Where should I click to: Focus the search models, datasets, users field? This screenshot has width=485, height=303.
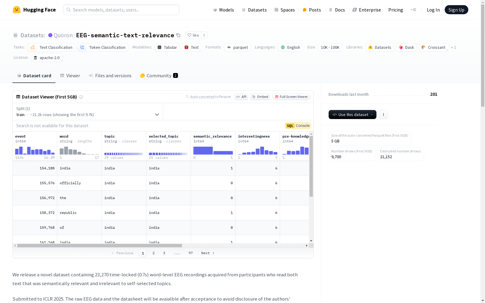(121, 10)
